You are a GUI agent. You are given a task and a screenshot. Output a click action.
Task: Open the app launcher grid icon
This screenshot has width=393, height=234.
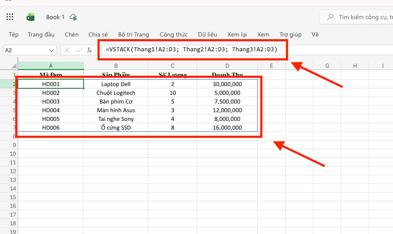[x=10, y=17]
